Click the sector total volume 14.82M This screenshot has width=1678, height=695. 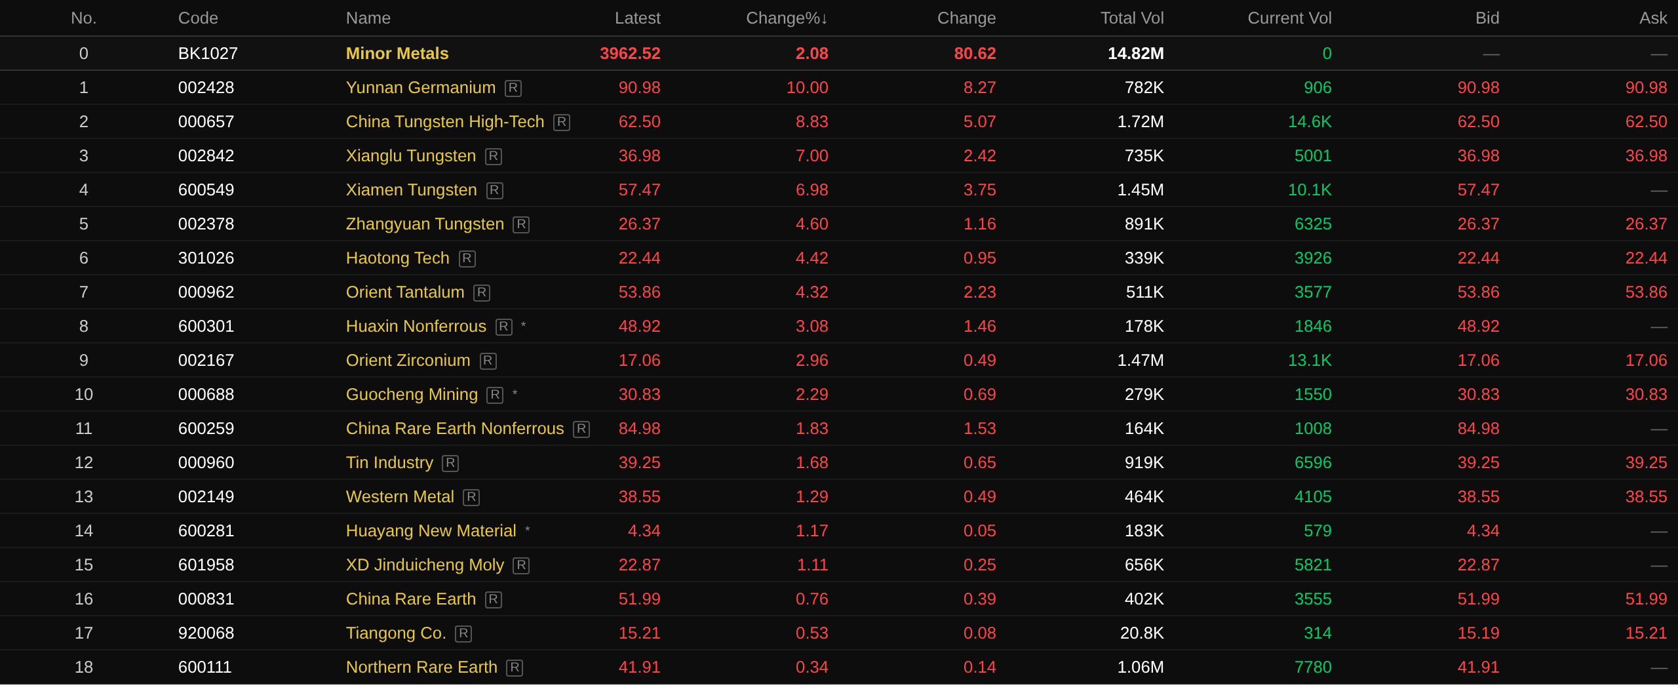click(1136, 53)
